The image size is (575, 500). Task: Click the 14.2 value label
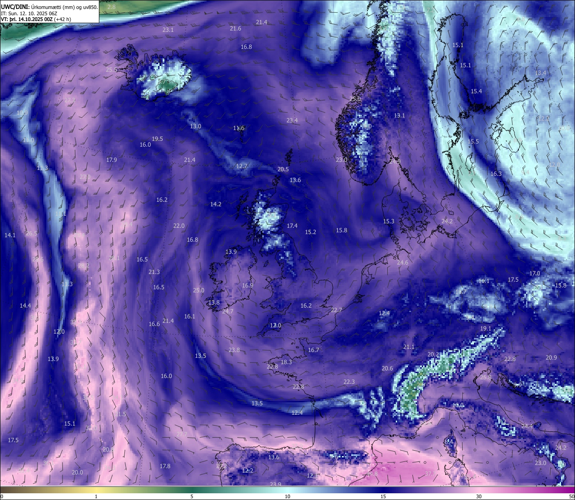pyautogui.click(x=216, y=204)
